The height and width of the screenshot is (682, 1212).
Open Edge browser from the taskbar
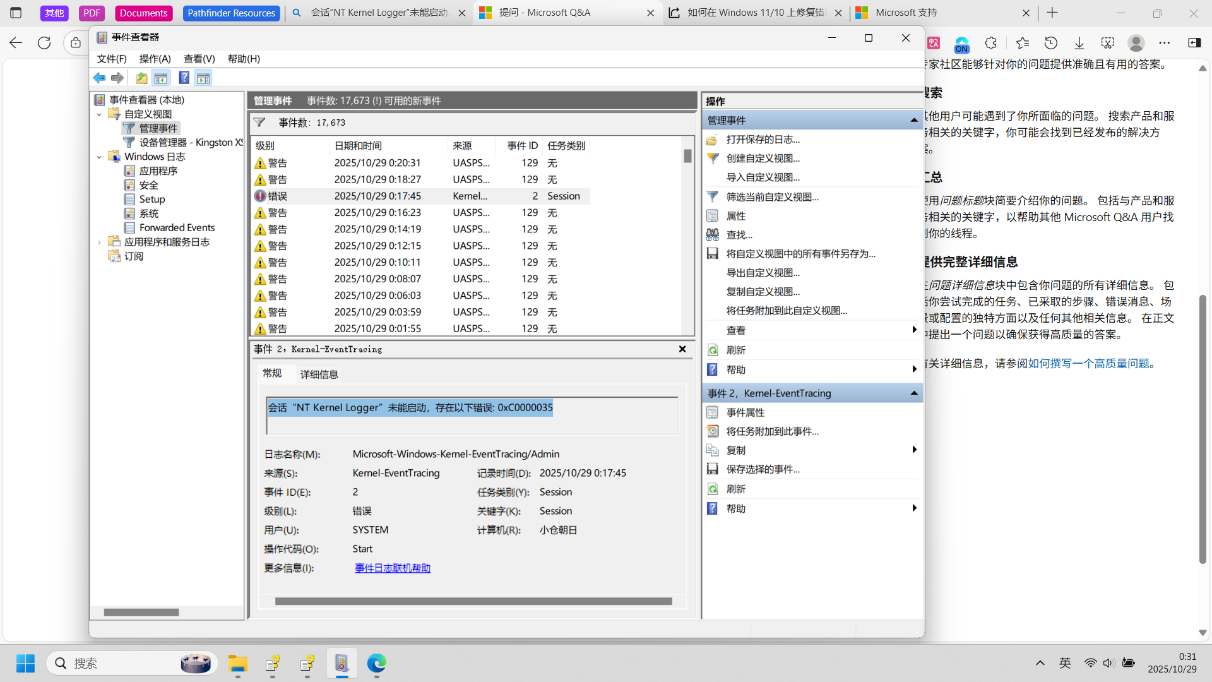click(377, 663)
